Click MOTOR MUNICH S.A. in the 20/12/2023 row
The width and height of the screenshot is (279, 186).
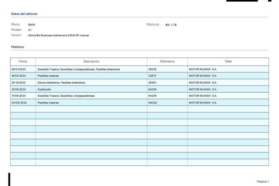203,82
